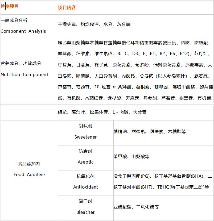Viewport: 214px width, 221px height.
Task: Click the 'Antioxidant' label
Action: (x=86, y=187)
